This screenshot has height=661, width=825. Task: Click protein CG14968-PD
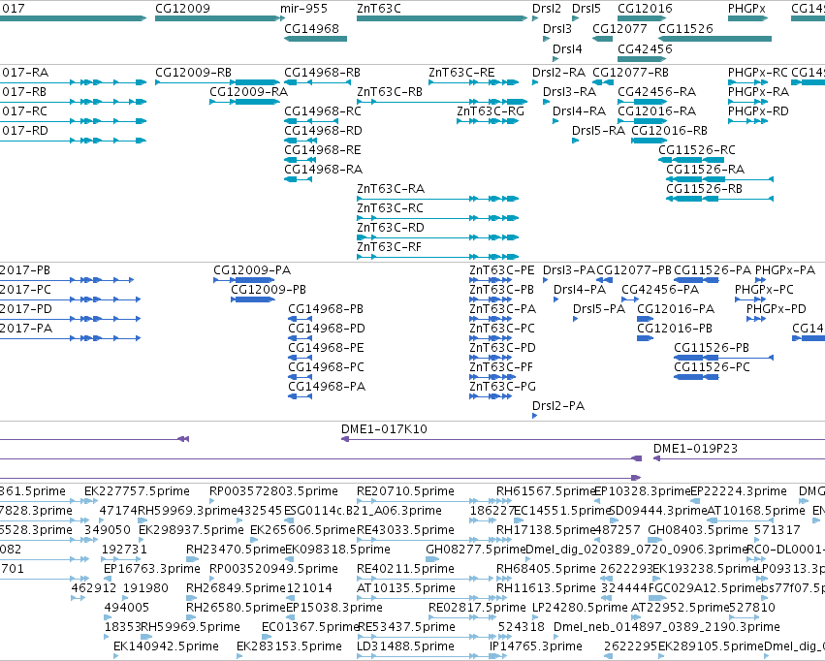pyautogui.click(x=326, y=330)
